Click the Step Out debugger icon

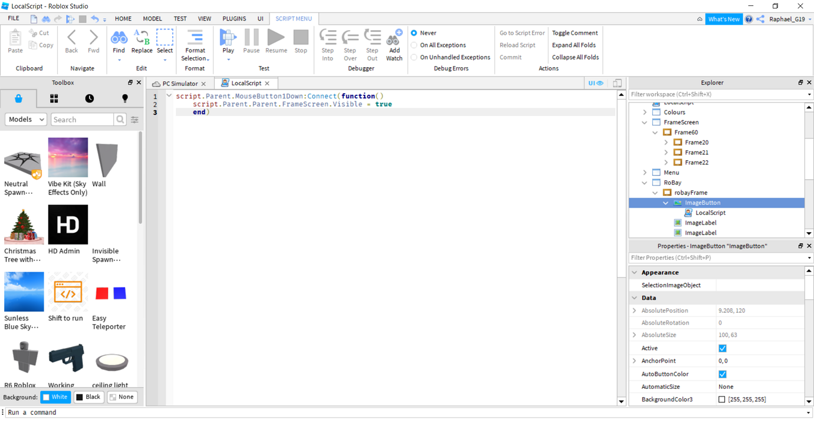pos(372,37)
